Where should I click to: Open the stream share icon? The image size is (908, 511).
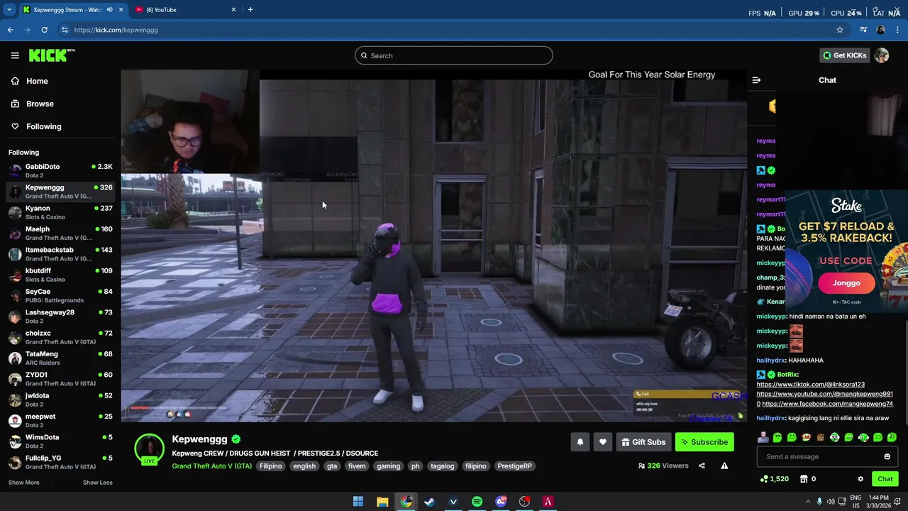pos(702,466)
